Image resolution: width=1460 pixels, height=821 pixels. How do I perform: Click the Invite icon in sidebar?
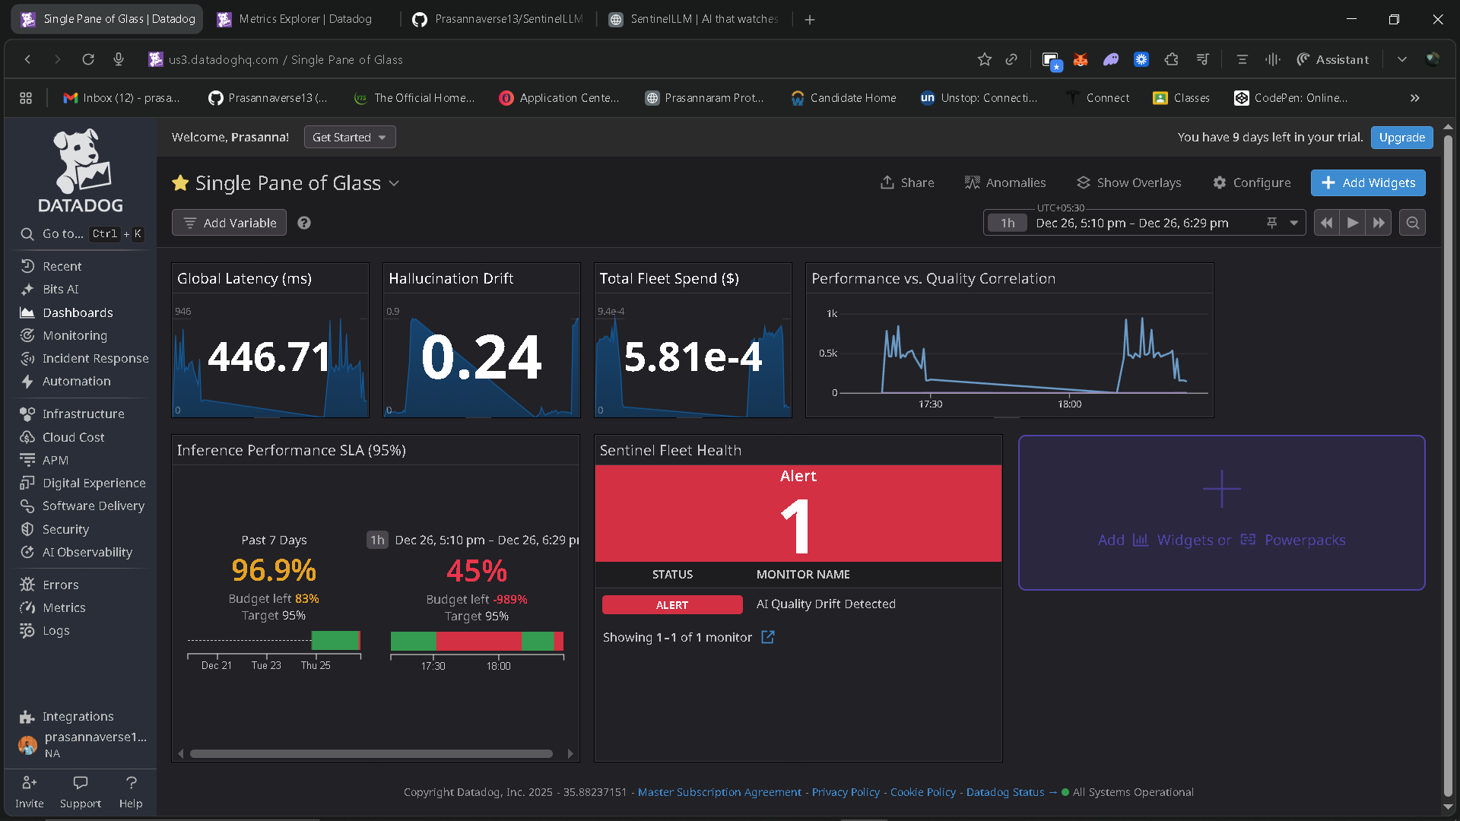tap(30, 783)
